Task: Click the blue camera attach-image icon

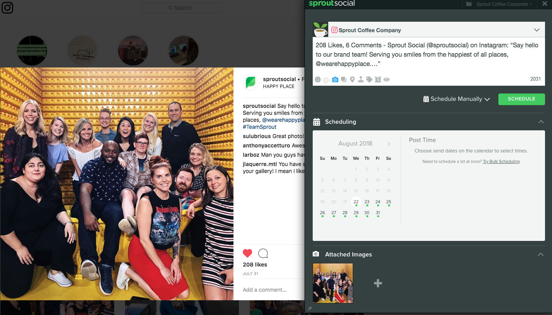Action: click(x=334, y=80)
